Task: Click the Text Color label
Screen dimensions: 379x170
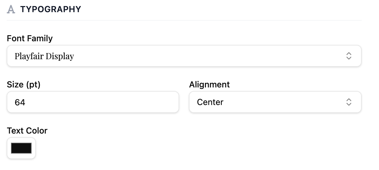Action: coord(27,131)
